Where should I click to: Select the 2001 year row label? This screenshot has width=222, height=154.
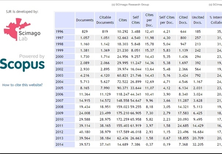click(x=65, y=63)
